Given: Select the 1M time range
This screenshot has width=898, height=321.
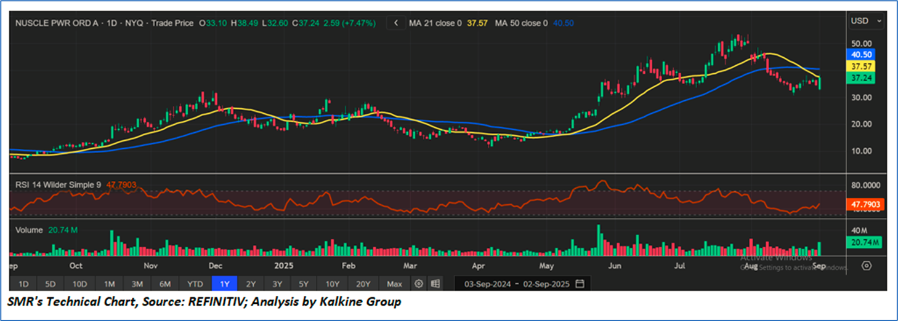Looking at the screenshot, I should 109,283.
